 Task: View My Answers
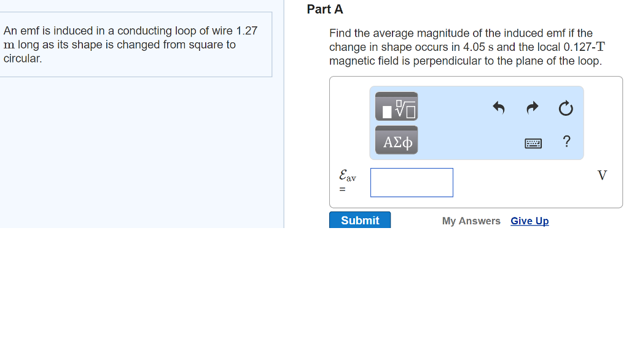(471, 221)
